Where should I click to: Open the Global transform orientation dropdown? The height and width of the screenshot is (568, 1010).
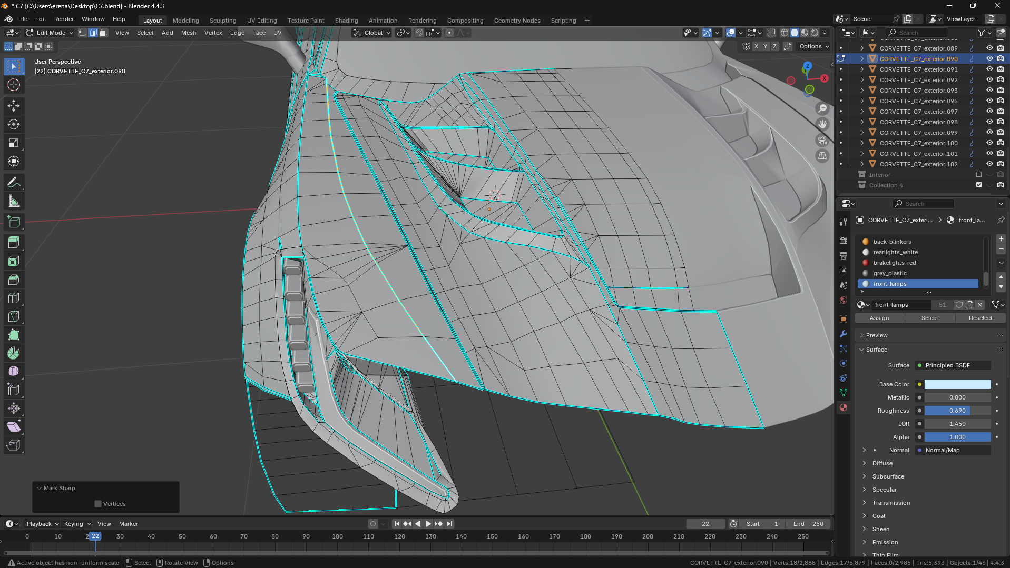[372, 33]
